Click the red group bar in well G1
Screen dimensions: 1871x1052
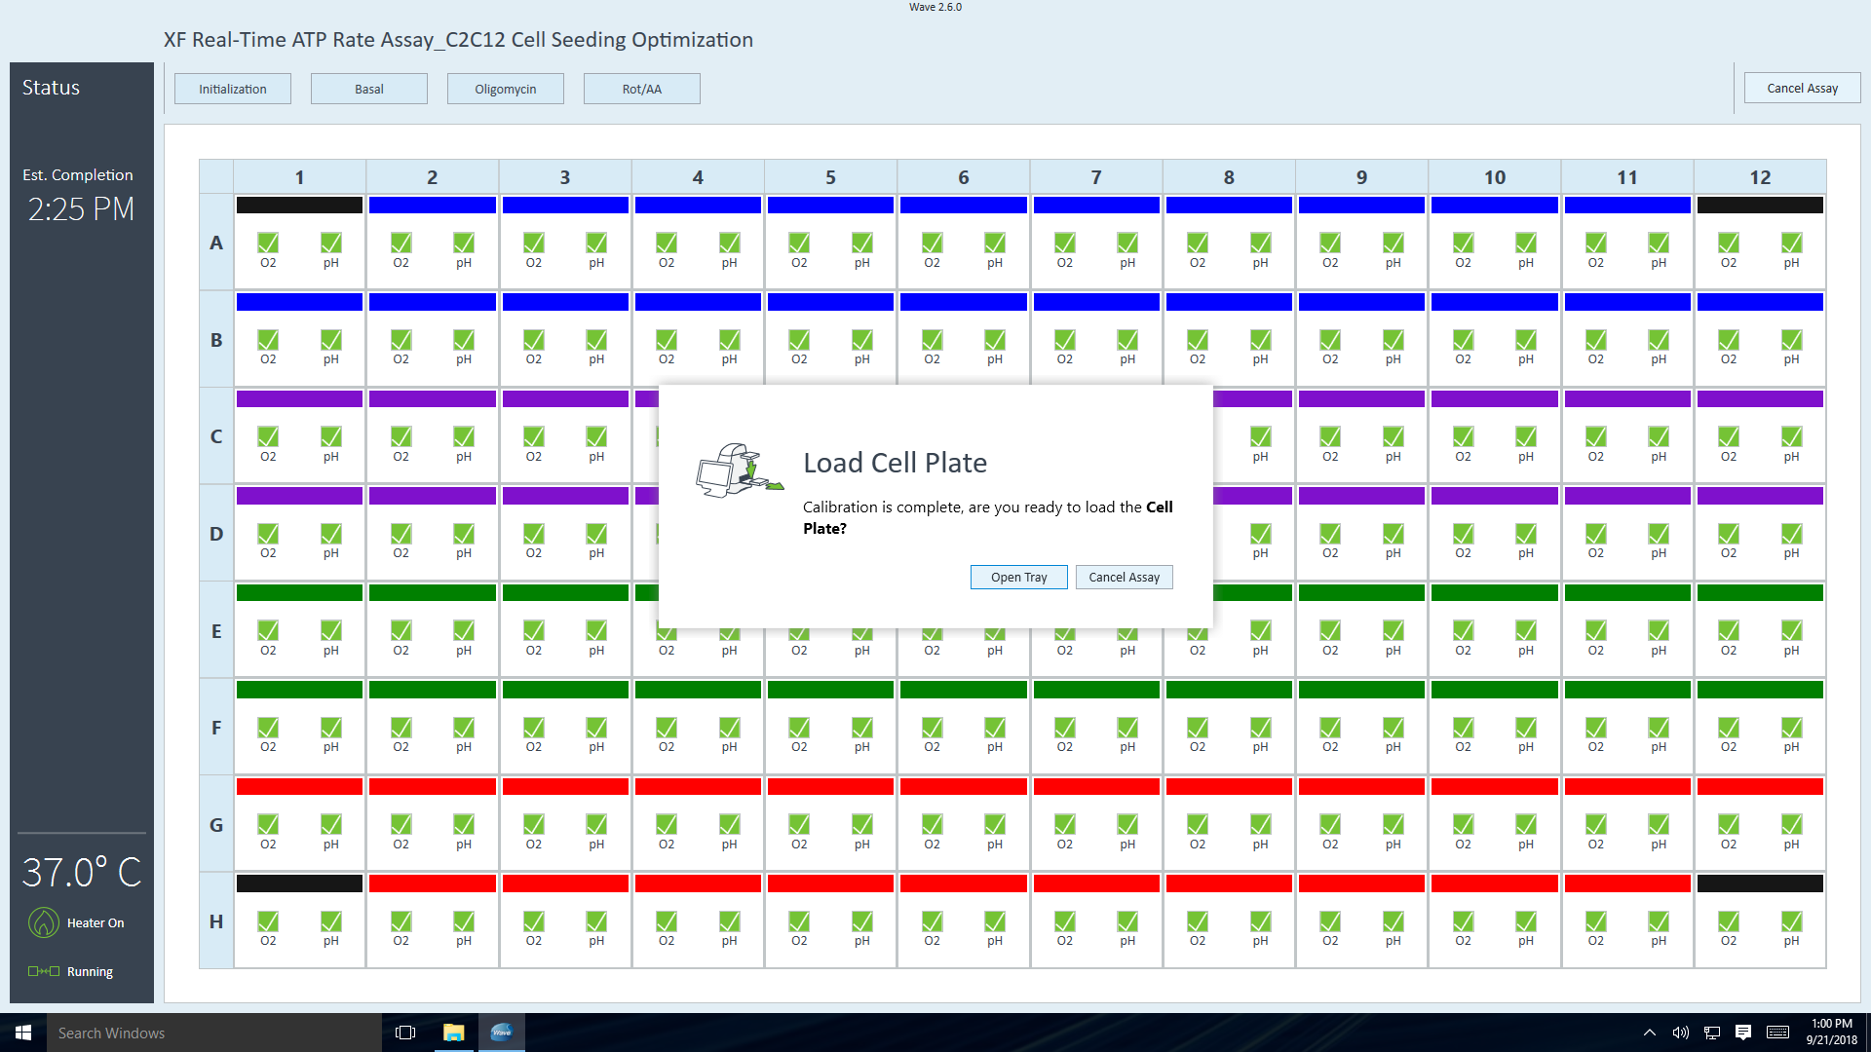point(299,786)
